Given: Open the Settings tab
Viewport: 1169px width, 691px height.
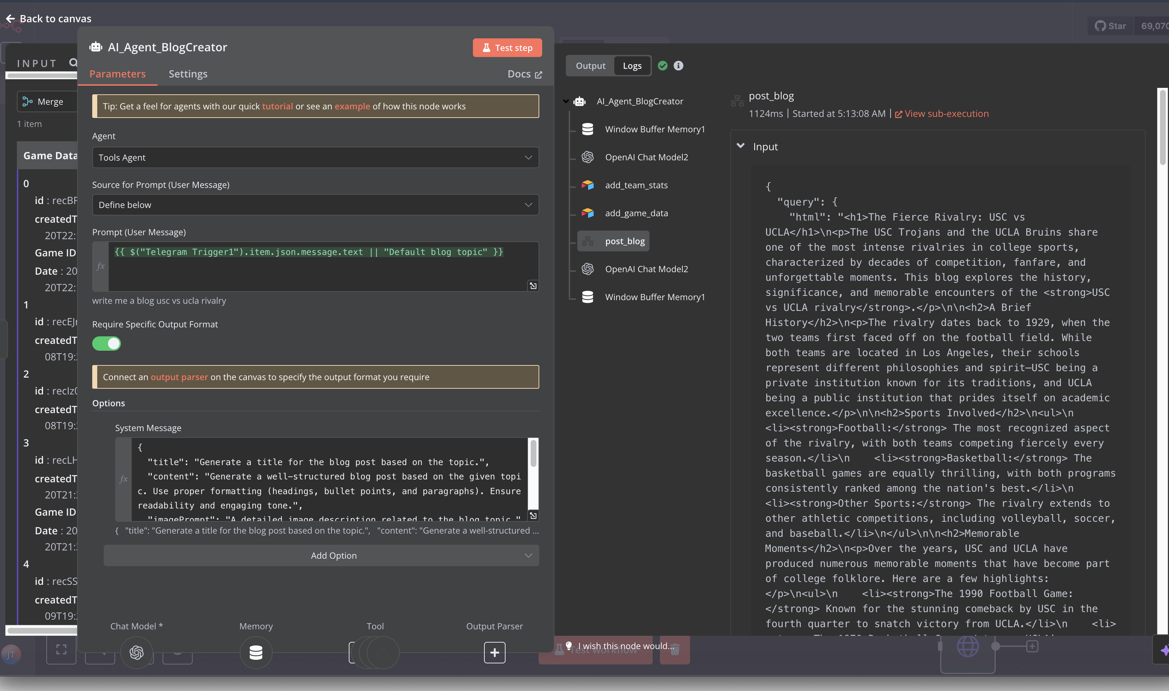Looking at the screenshot, I should pyautogui.click(x=188, y=74).
